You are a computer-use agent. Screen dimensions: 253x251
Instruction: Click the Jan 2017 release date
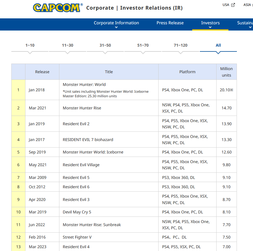[x=37, y=140]
